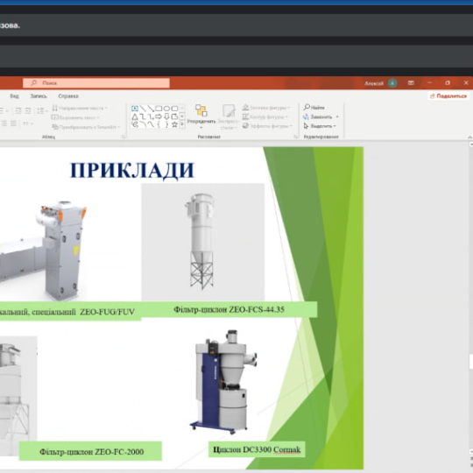
Task: Select the elbow arrow connector shape
Action: click(x=151, y=116)
